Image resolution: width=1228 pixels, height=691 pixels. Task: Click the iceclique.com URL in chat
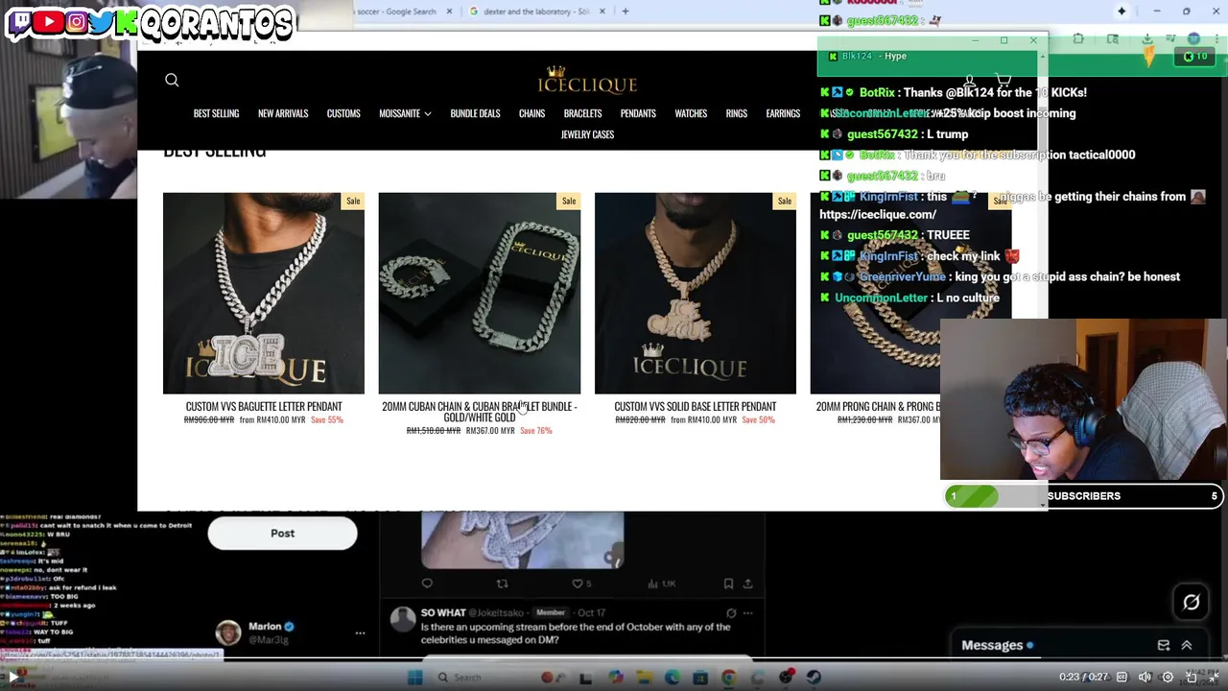click(x=878, y=215)
